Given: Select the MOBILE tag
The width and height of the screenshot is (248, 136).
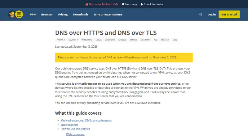Looking at the screenshot, I should tap(122, 40).
